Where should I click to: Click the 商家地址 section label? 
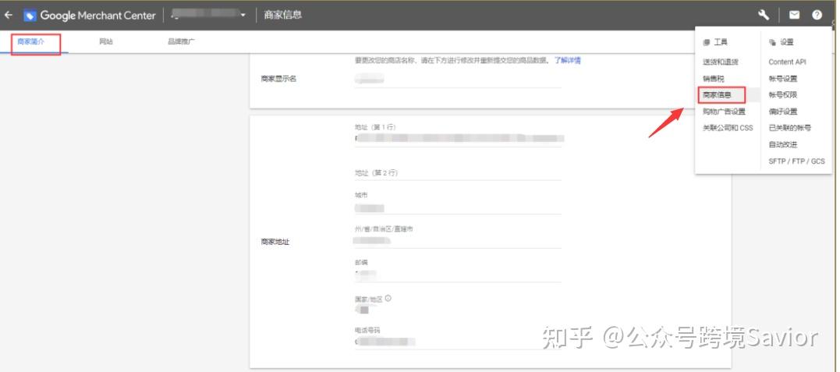[275, 243]
